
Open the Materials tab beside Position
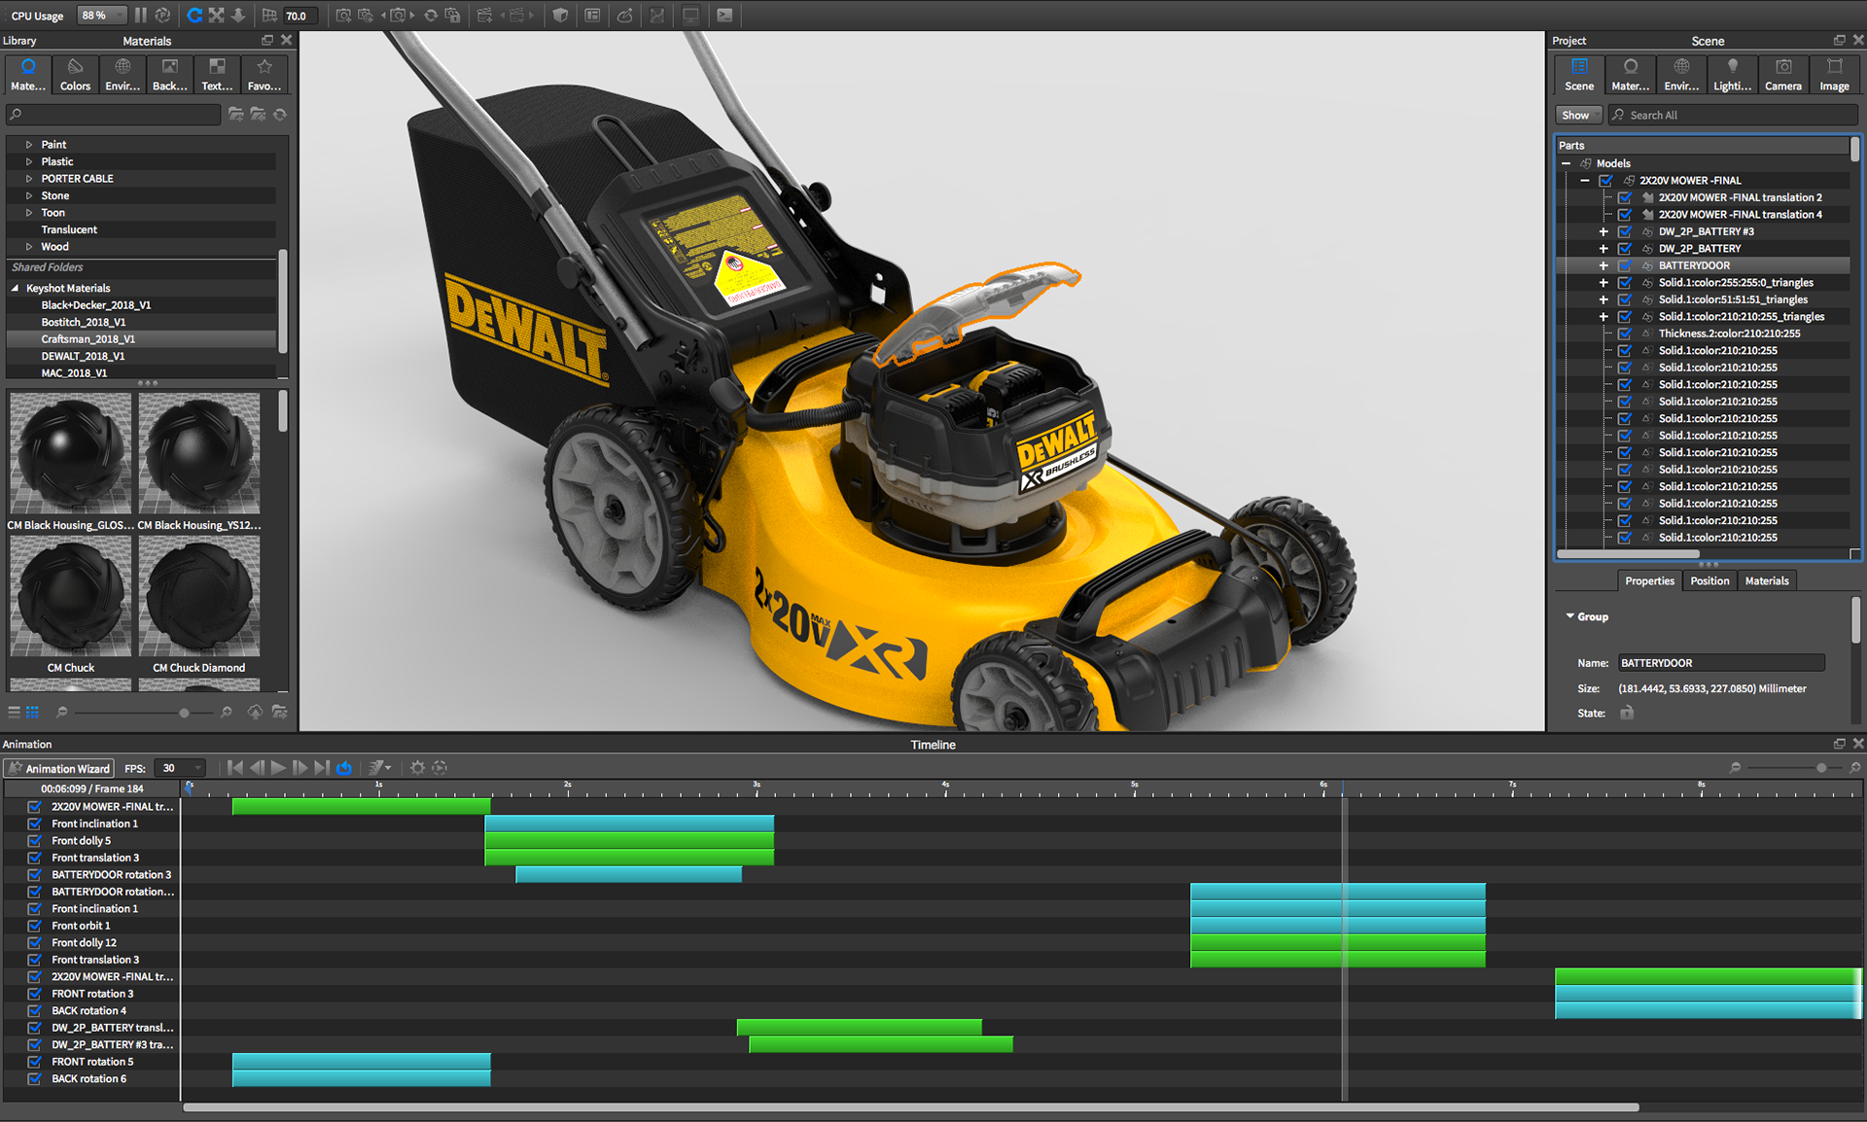click(1767, 581)
